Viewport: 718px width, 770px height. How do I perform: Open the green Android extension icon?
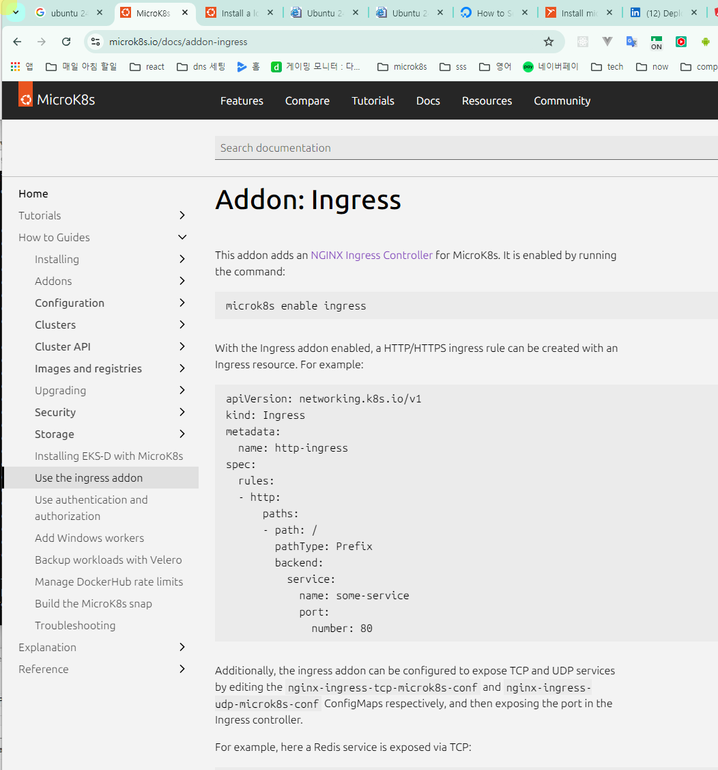pyautogui.click(x=705, y=42)
